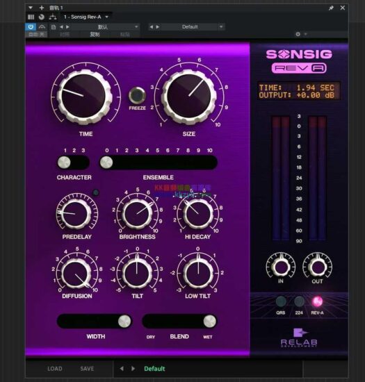Open the routing tree icon
This screenshot has height=382, width=365.
[53, 17]
